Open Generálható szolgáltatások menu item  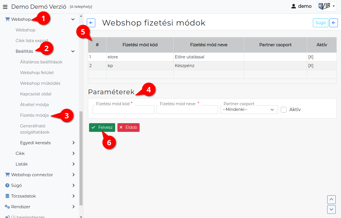point(35,129)
